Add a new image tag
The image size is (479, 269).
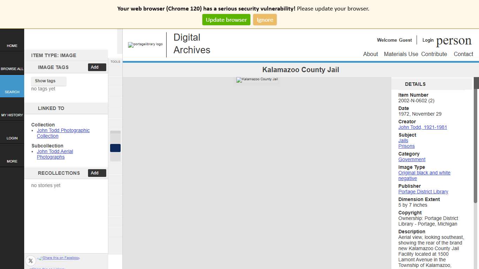pos(97,67)
